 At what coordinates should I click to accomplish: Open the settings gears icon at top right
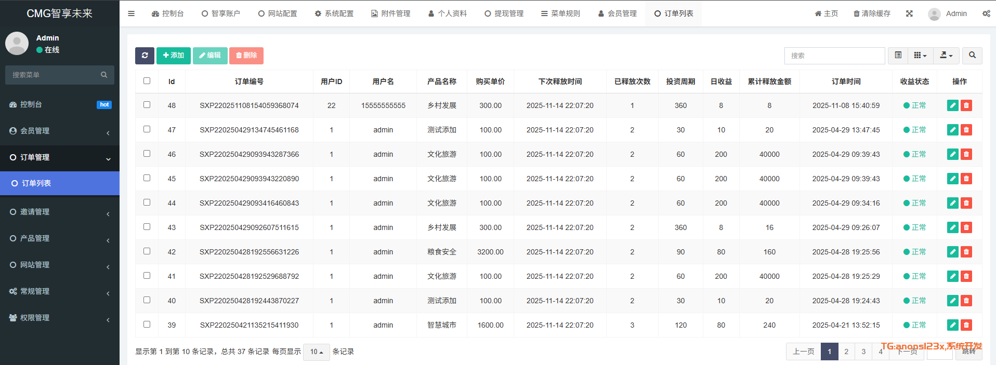coord(986,13)
